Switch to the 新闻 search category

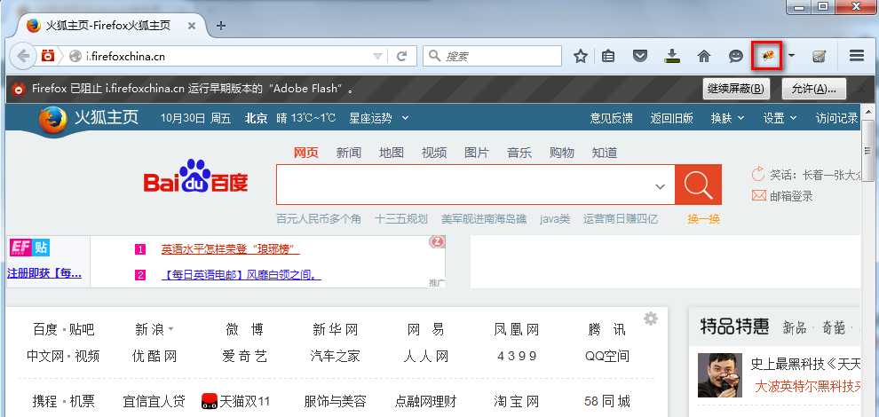click(349, 153)
